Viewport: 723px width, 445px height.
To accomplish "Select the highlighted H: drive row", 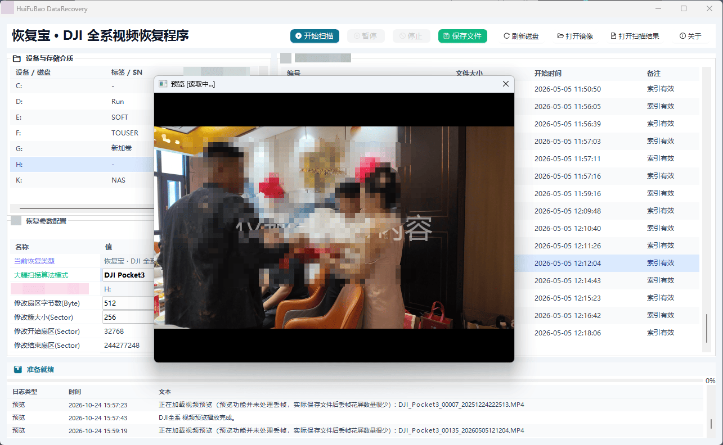I will click(x=82, y=165).
